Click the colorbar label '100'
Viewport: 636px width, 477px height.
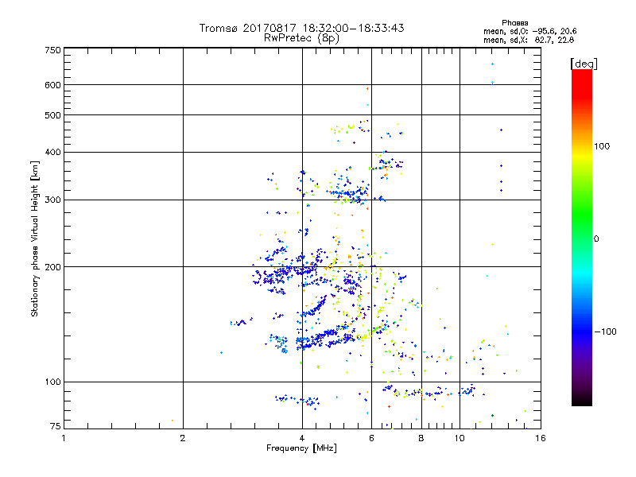[x=602, y=146]
